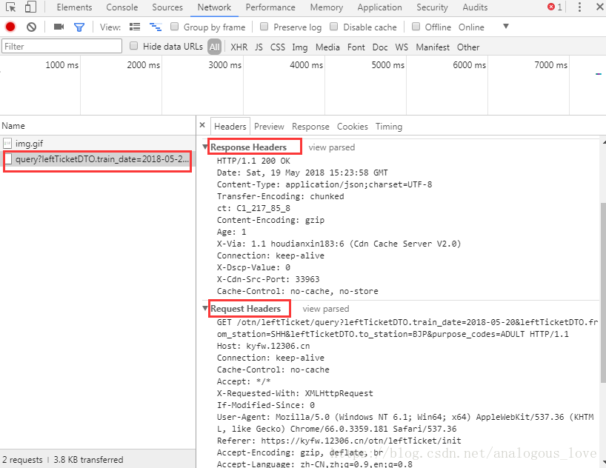Open the Elements panel tab

coord(74,7)
